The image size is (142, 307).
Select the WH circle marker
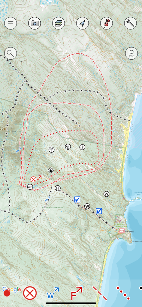(x=30, y=187)
